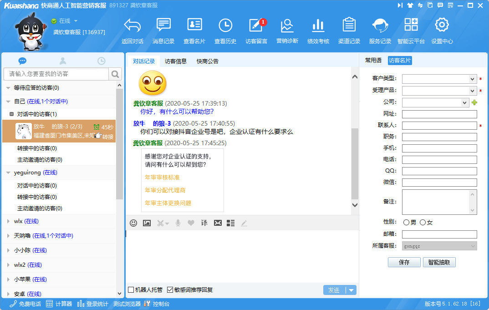Click the visitor list vertical scrollbar
489x310 pixels.
coord(120,146)
